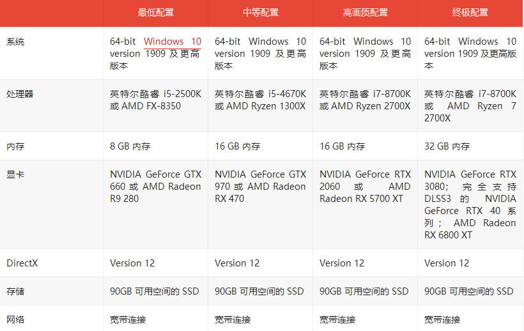Viewport: 524px width, 331px height.
Task: Click the 90GB SSD cell under 中等配置
Action: click(x=259, y=291)
